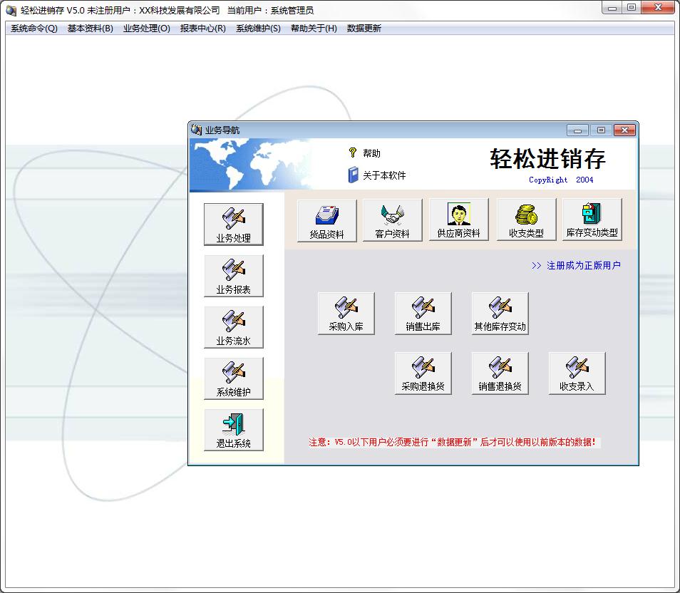Click the CopyRight 2004 text
The image size is (680, 593).
pos(561,180)
